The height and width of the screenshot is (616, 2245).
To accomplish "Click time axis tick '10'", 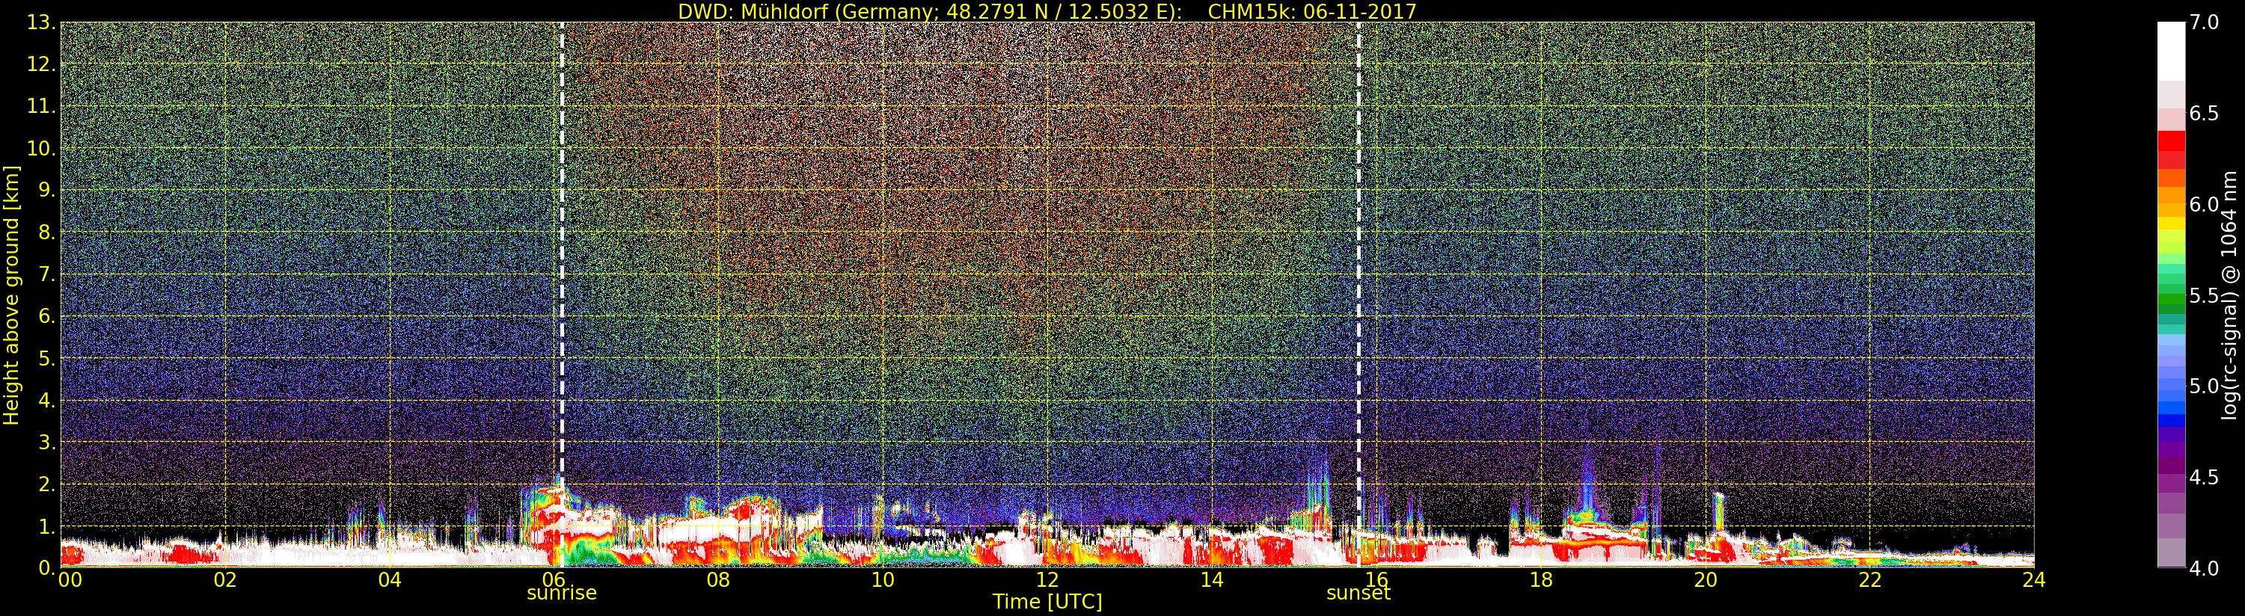I will [883, 579].
